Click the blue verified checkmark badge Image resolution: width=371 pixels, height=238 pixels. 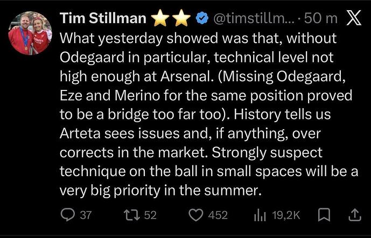(201, 19)
